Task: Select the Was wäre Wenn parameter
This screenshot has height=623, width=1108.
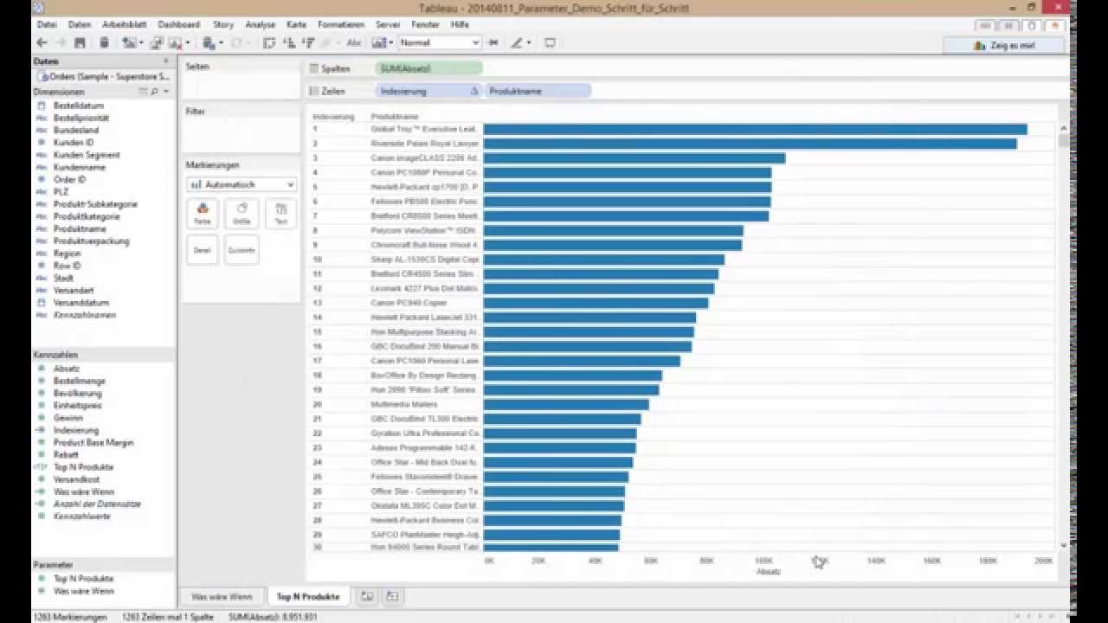Action: 83,591
